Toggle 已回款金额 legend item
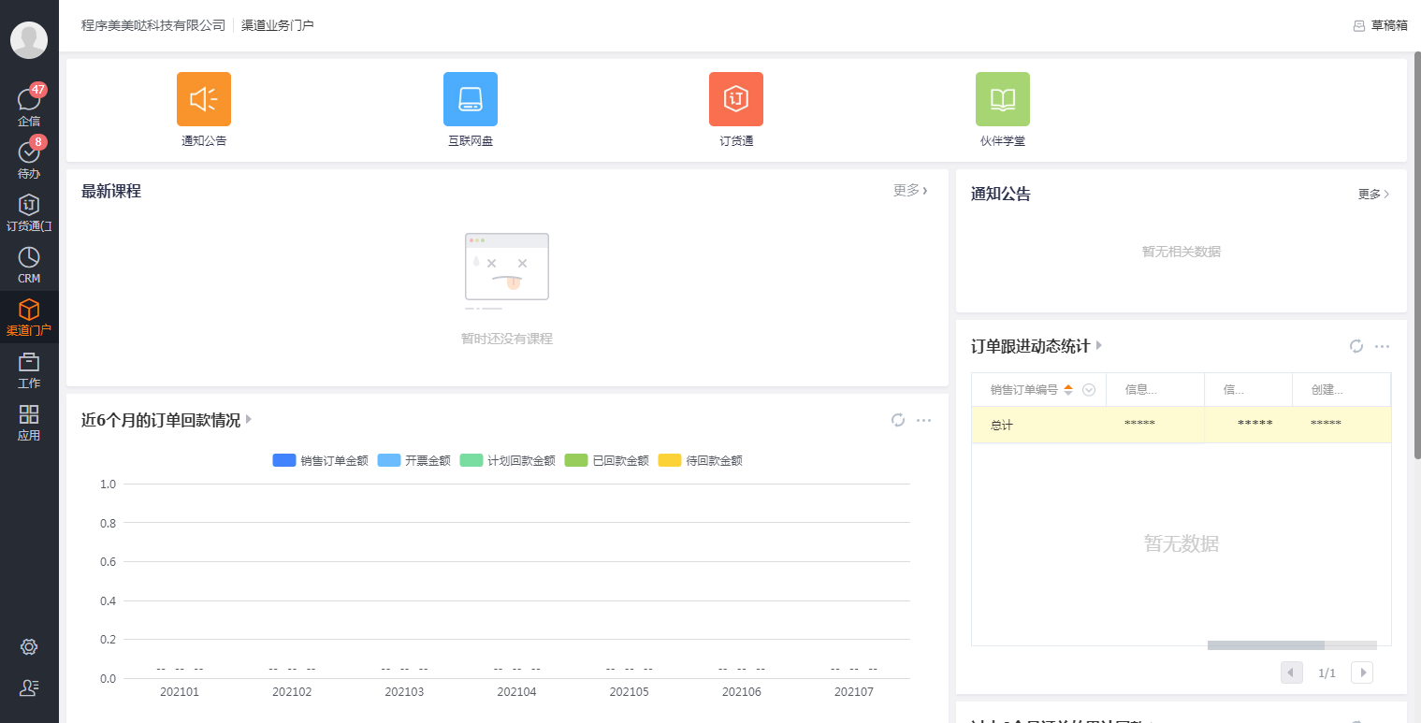 click(606, 460)
